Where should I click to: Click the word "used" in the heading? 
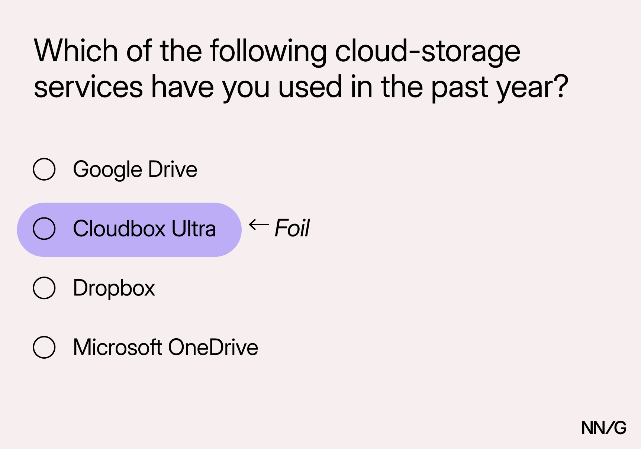310,87
